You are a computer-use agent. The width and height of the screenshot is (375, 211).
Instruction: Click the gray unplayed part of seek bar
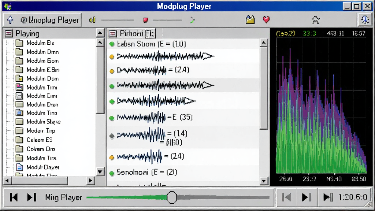coord(223,197)
